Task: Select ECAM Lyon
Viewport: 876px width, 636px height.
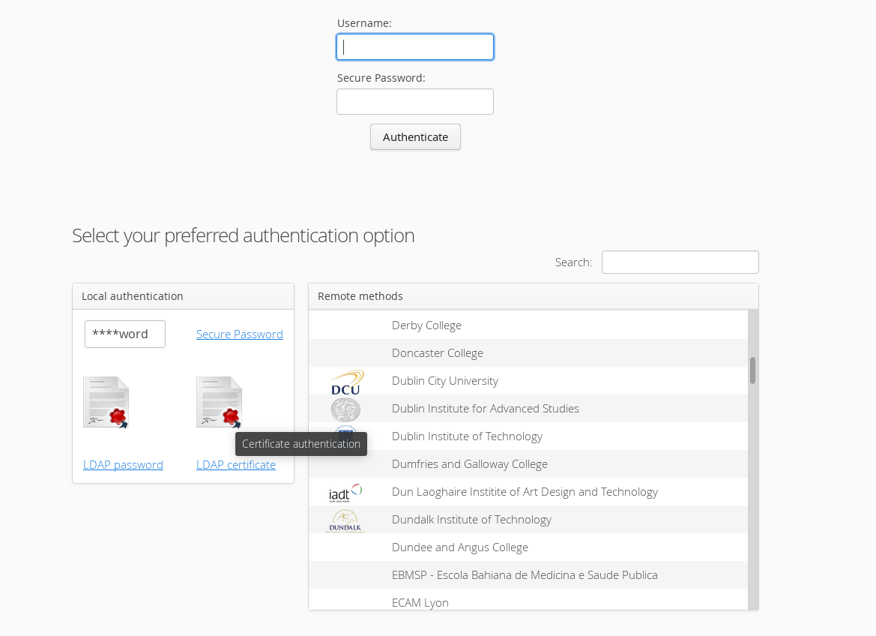Action: [528, 600]
